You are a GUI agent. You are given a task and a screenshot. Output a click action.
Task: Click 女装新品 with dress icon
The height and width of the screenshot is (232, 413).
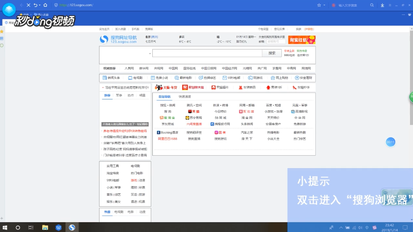(x=247, y=87)
